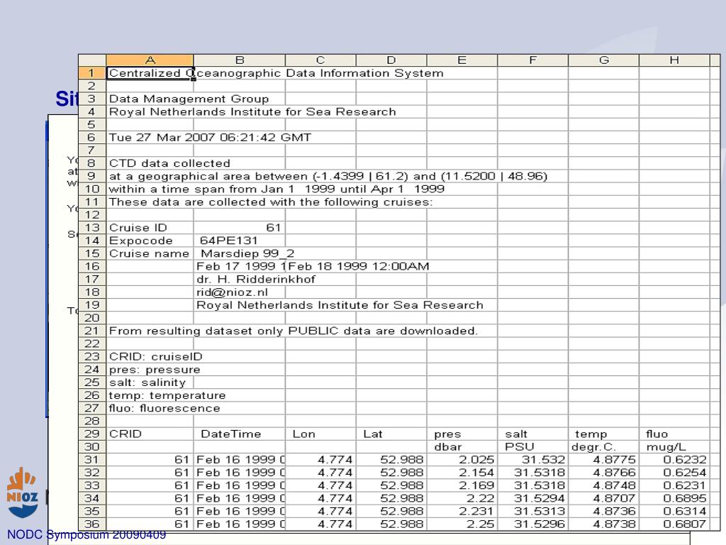726x545 pixels.
Task: Select column G header
Action: (x=604, y=60)
